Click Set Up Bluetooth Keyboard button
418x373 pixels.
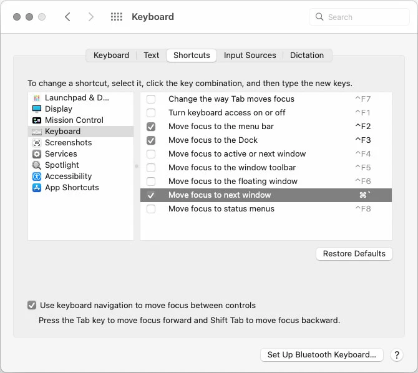click(321, 355)
